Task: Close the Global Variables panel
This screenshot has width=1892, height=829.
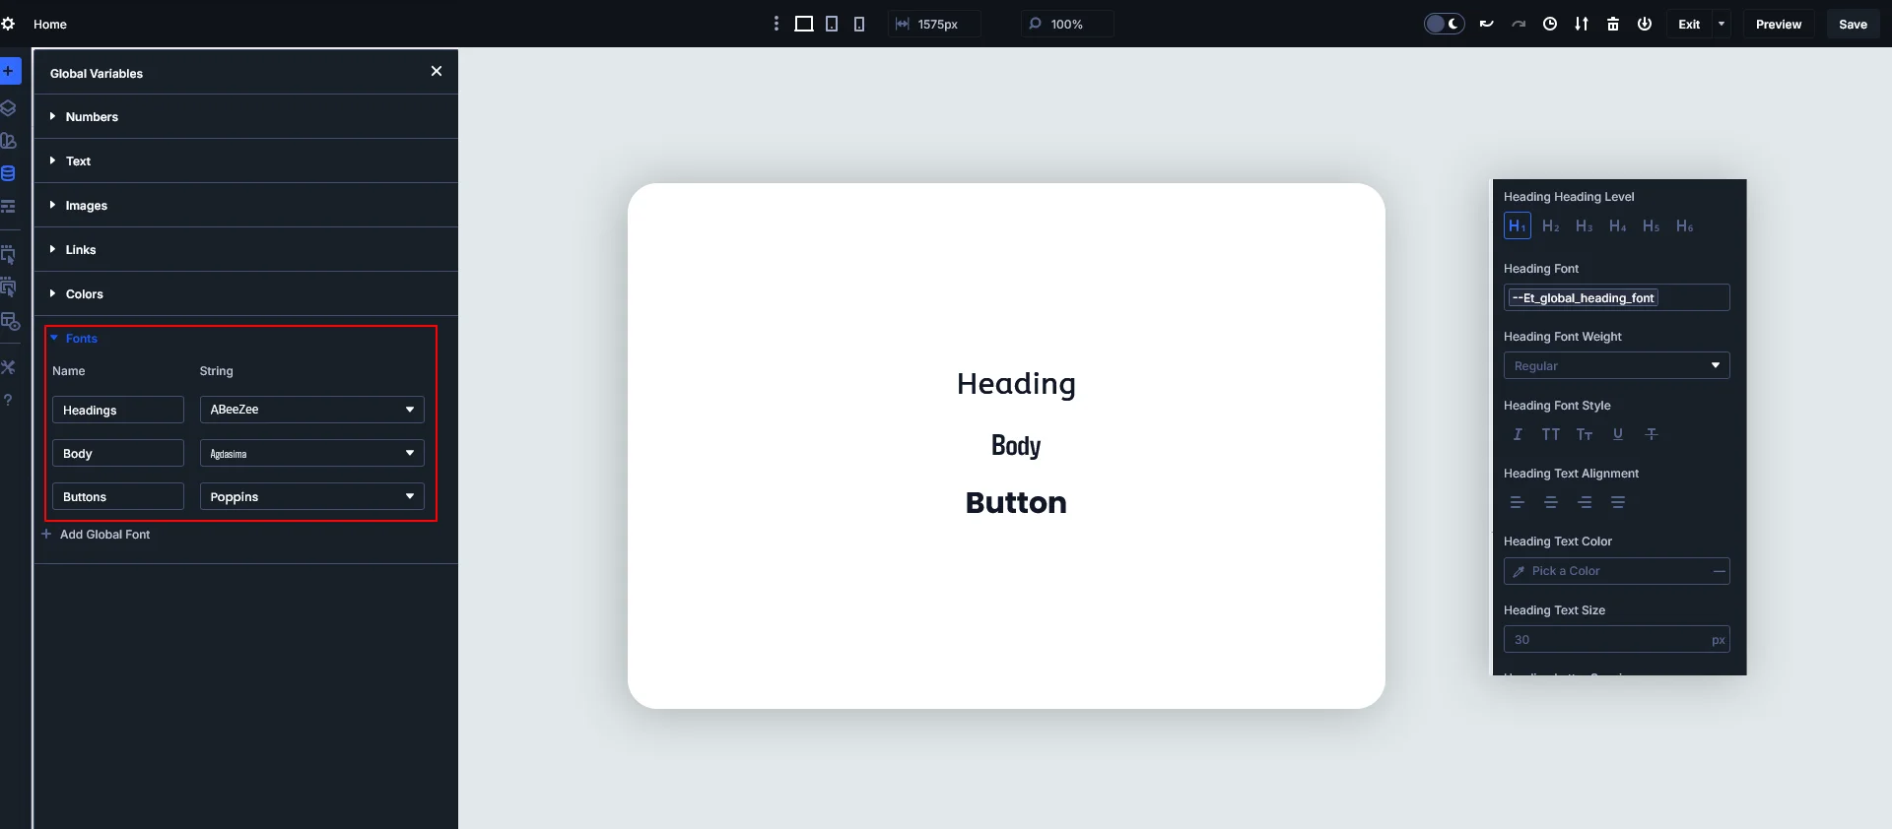Action: (437, 71)
